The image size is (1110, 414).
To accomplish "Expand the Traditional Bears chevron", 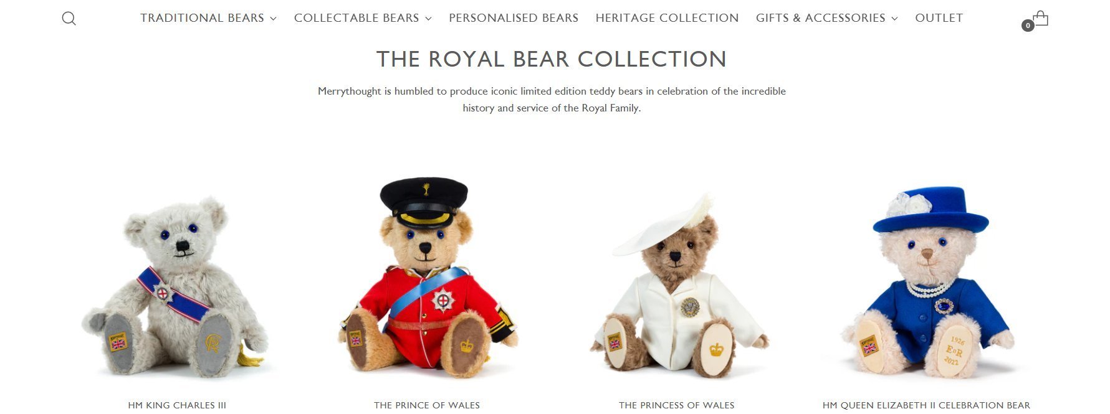I will click(x=273, y=19).
